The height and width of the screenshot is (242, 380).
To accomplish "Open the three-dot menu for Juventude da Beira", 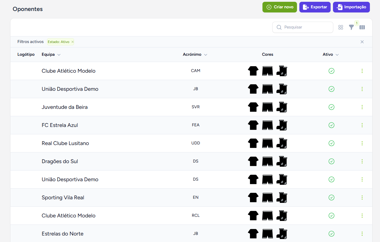I will click(362, 107).
